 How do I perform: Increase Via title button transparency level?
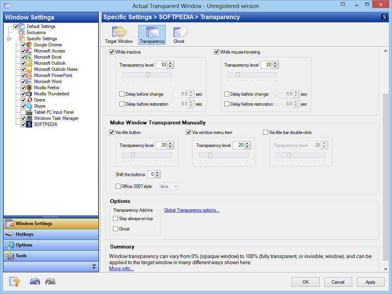170,144
